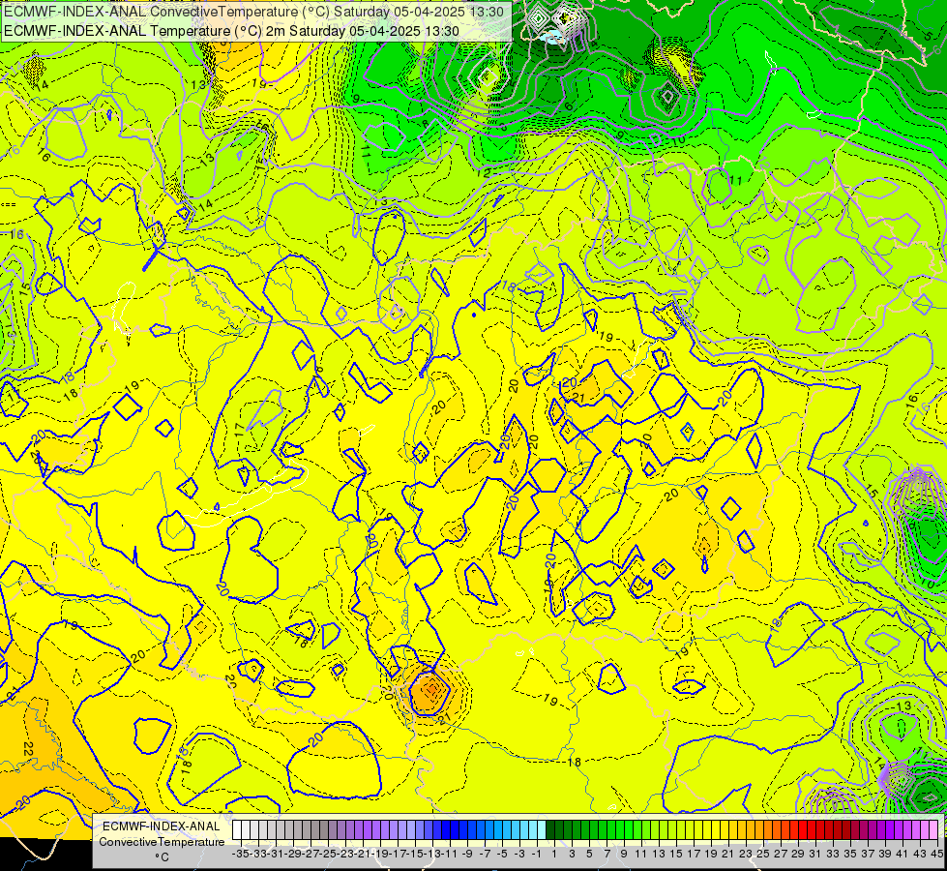This screenshot has height=871, width=947.
Task: Pick the last pink swatch of the legend
Action: click(933, 830)
